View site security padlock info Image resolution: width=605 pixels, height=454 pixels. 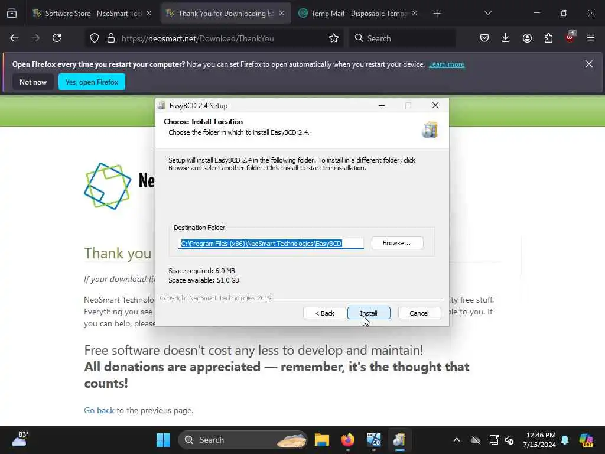tap(111, 38)
